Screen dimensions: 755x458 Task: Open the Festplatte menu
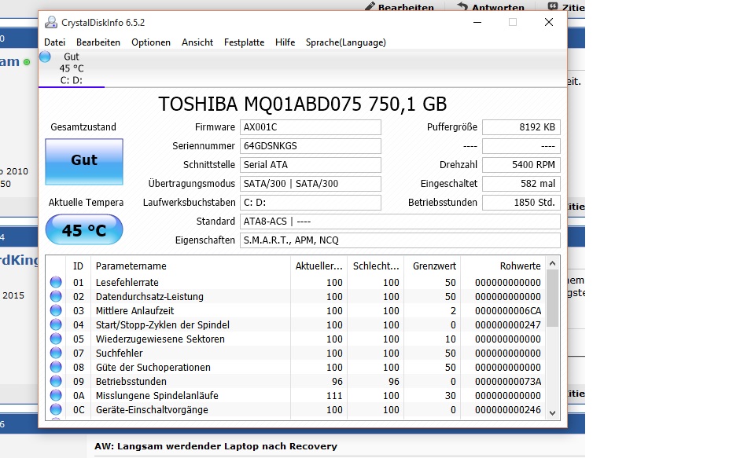point(244,42)
